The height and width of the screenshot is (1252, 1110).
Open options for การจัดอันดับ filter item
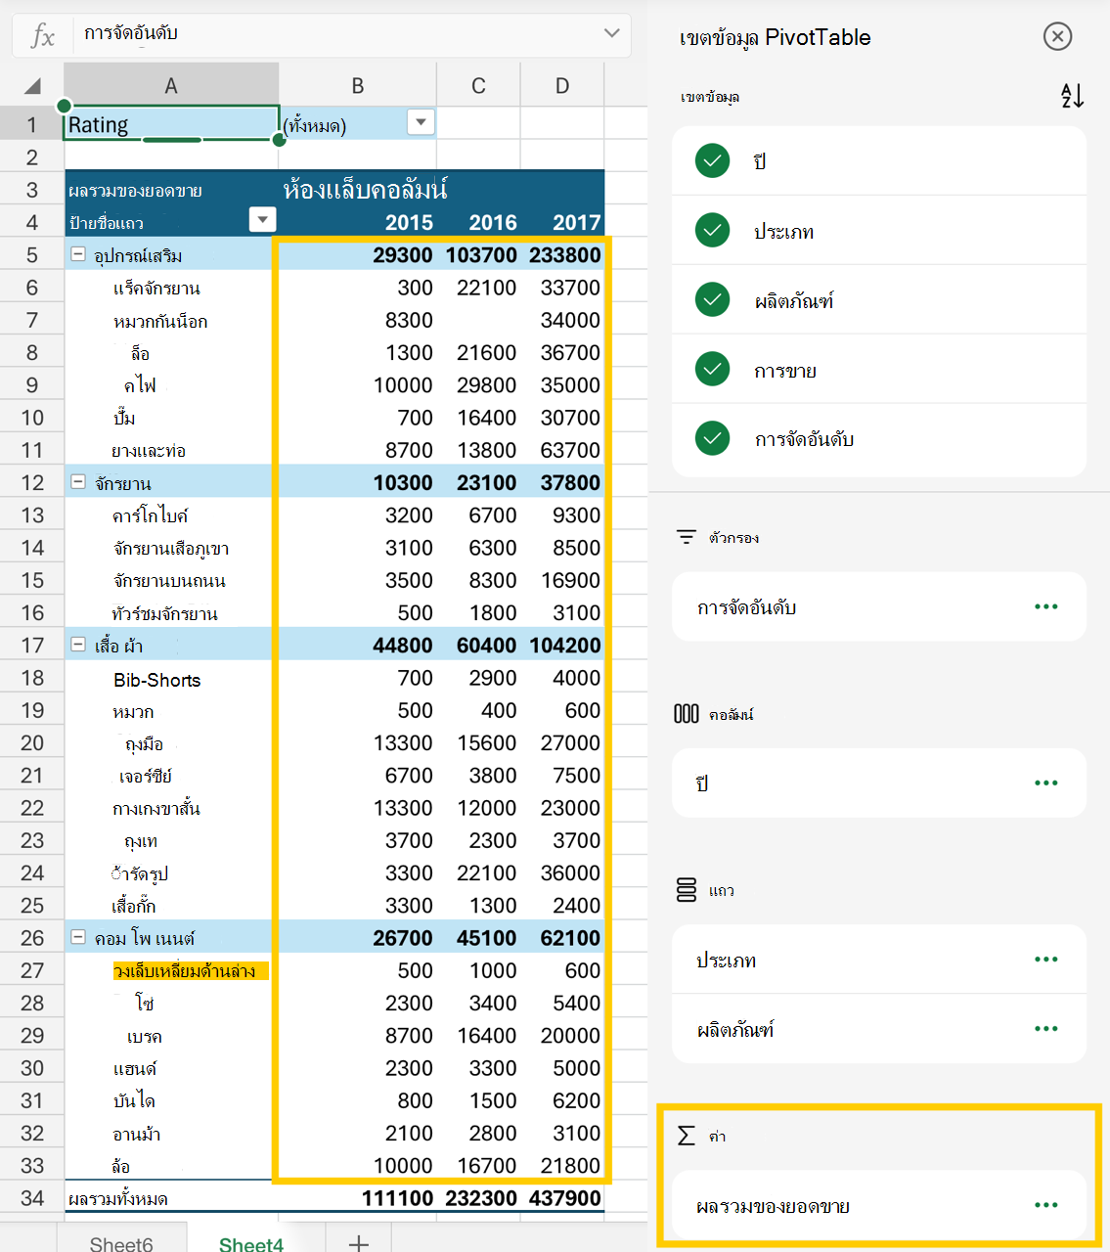point(1046,606)
